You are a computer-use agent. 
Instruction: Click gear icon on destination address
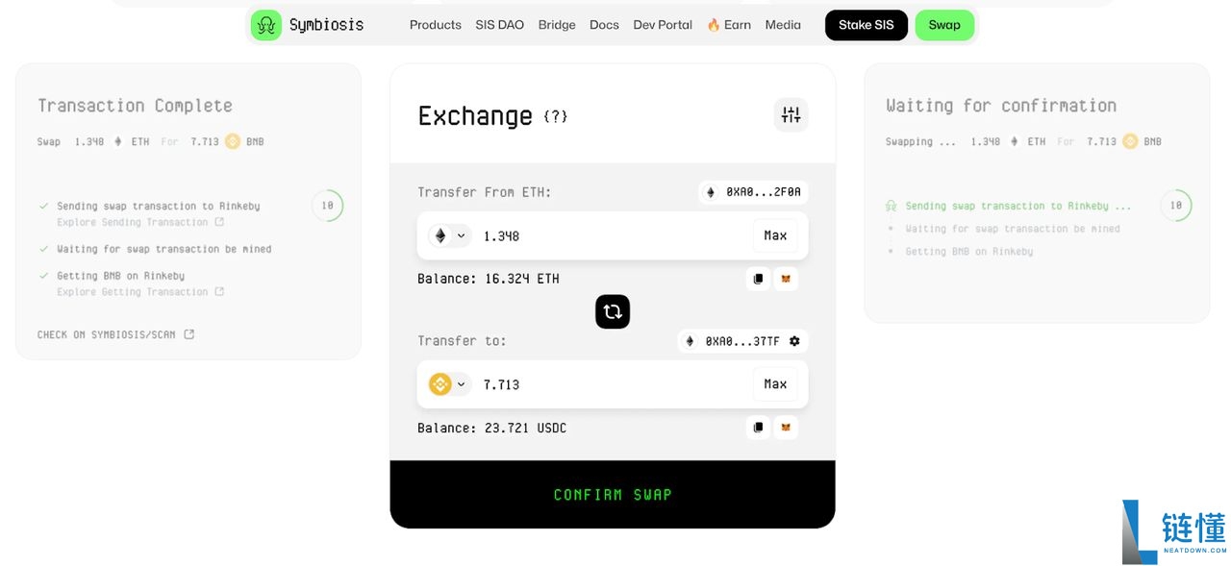pos(794,341)
